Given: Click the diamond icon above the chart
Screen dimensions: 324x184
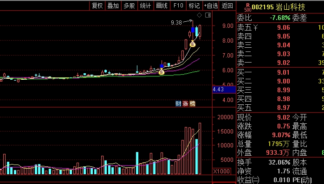Looking at the screenshot, I should click(x=199, y=15).
